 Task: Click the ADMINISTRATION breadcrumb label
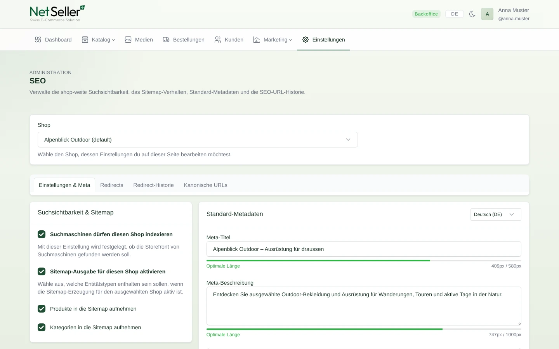(50, 73)
